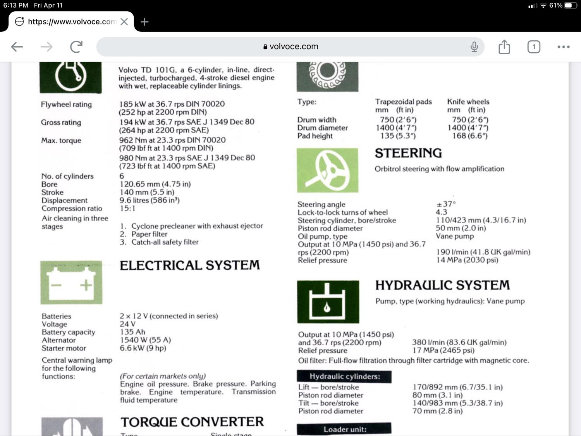This screenshot has height=436, width=581.
Task: Tap the Hydraulic cylinders black header
Action: pos(344,376)
